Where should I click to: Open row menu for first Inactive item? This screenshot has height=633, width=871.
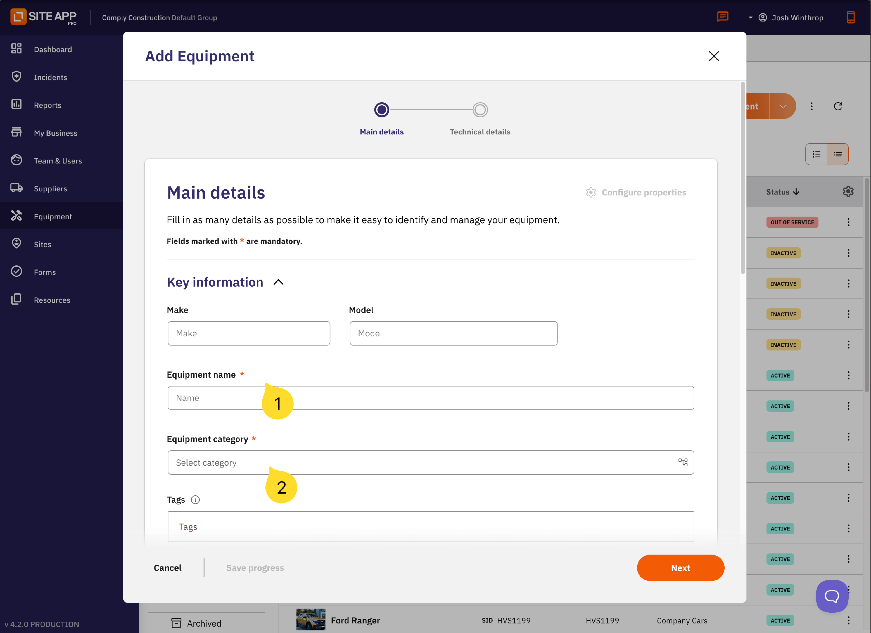848,253
